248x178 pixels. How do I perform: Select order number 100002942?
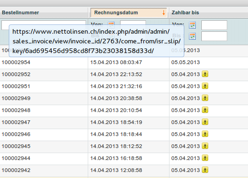(16, 171)
